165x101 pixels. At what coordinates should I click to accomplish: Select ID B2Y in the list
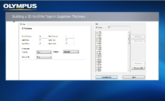click(x=99, y=63)
